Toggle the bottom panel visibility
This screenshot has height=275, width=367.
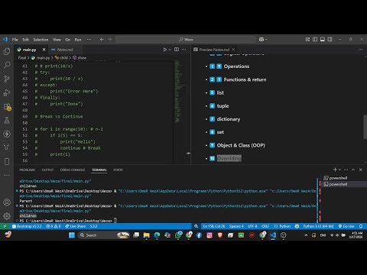pyautogui.click(x=323, y=40)
